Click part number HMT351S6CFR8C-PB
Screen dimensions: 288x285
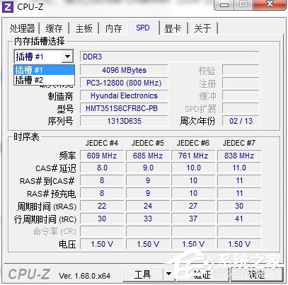(x=124, y=108)
